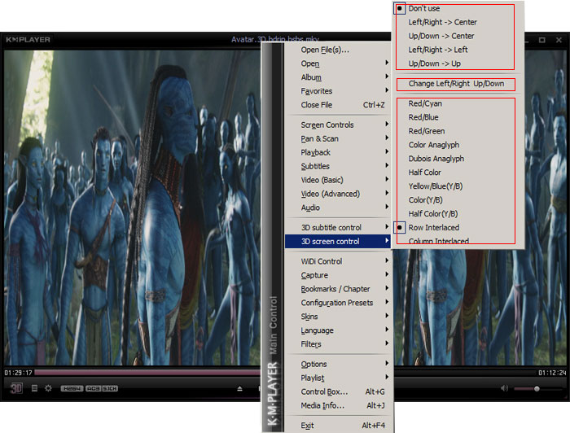Click Exit in the main menu
The height and width of the screenshot is (433, 570).
click(x=338, y=426)
